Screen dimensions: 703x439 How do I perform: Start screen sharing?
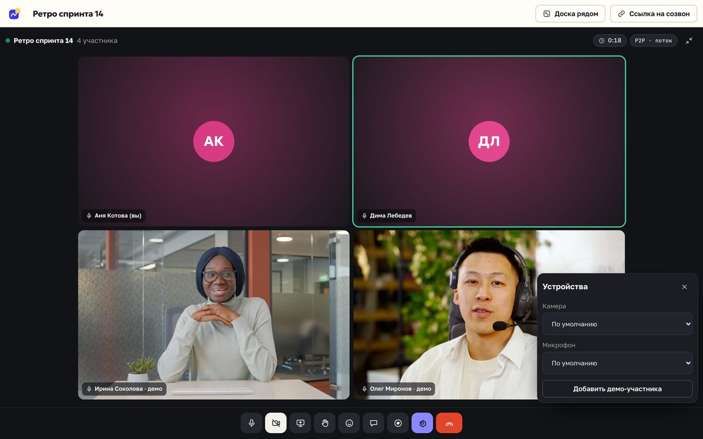click(300, 423)
